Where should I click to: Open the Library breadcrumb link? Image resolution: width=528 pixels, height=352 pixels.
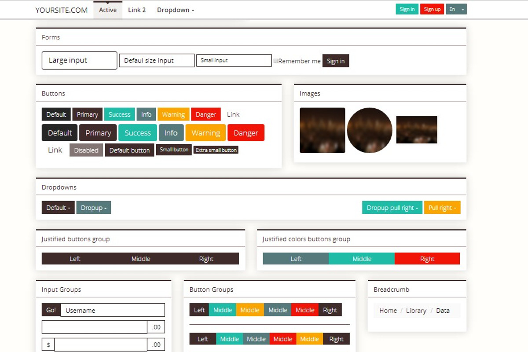pyautogui.click(x=416, y=310)
